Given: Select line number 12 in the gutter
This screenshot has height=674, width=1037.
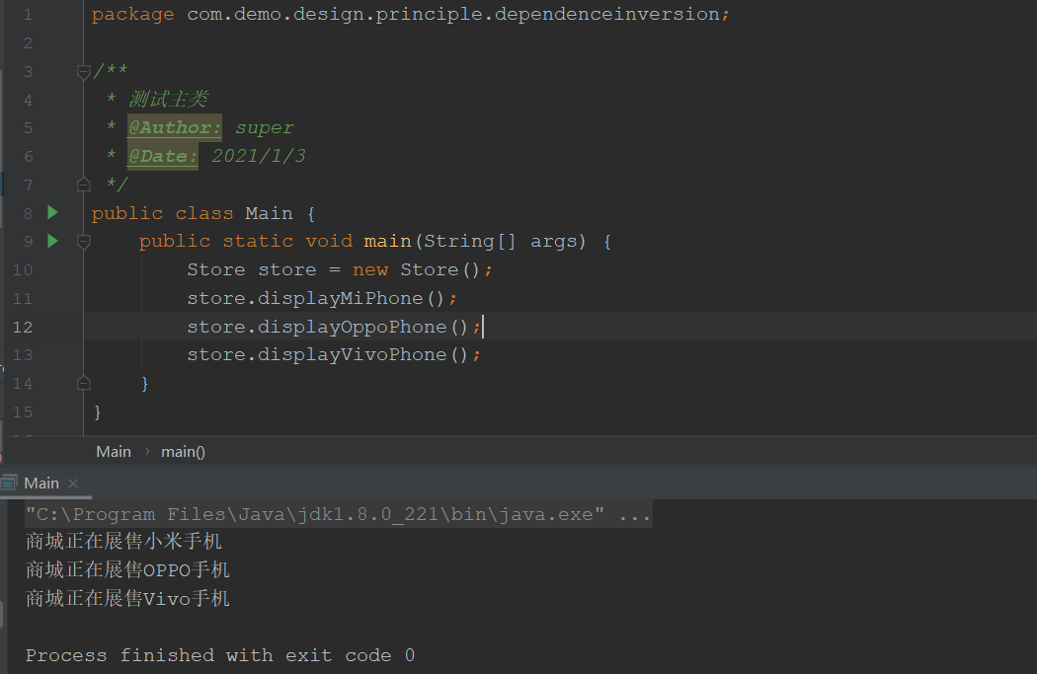Looking at the screenshot, I should point(23,327).
